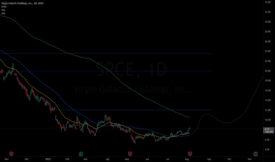Viewport: 275px width, 162px height.
Task: Click the Oct label on the time axis
Action: 229,159
